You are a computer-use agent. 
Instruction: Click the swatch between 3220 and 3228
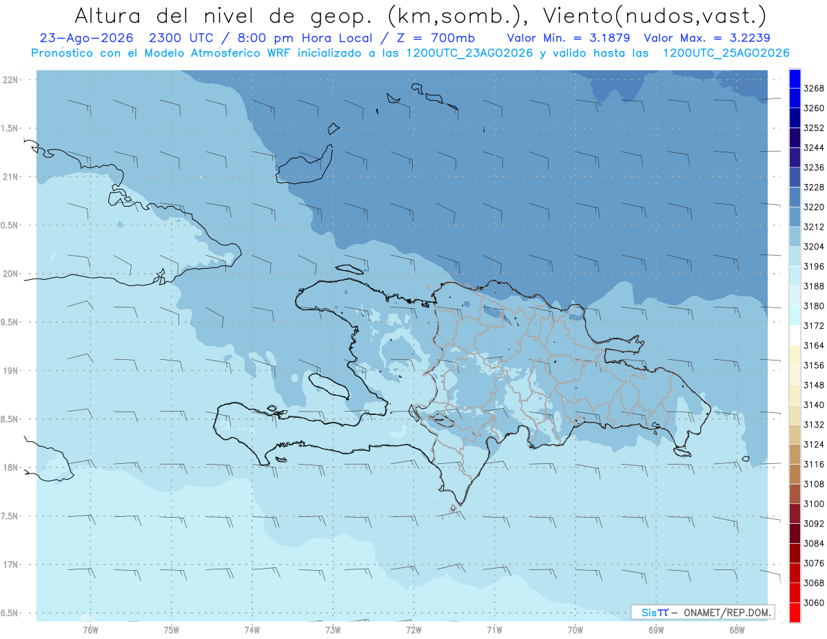(795, 197)
